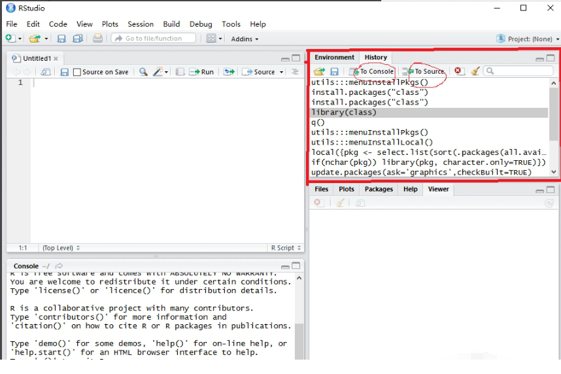
Task: Open the View menu
Action: 84,24
